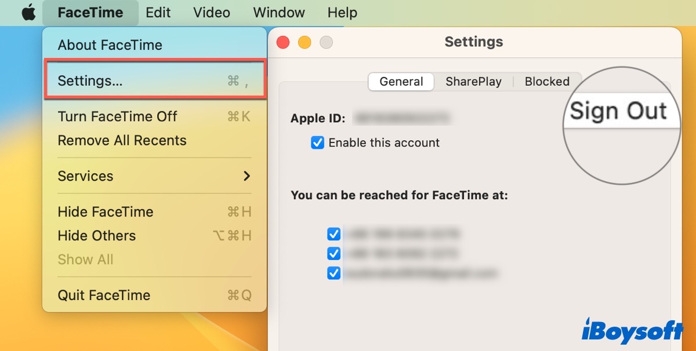Uncheck the first reachable phone number

click(x=333, y=234)
